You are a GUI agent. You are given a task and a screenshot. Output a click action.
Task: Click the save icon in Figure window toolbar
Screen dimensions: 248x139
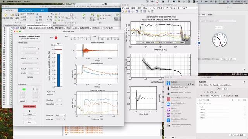[129, 12]
